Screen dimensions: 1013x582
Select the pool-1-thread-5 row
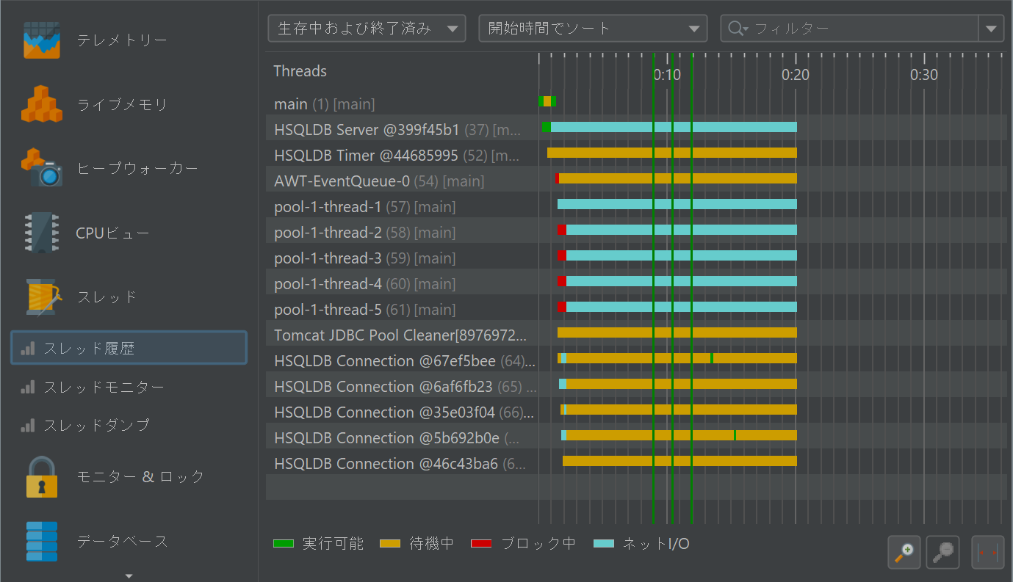click(636, 308)
